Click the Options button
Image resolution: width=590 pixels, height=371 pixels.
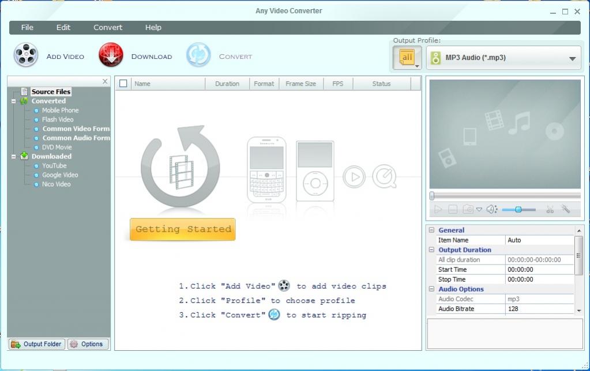point(88,344)
